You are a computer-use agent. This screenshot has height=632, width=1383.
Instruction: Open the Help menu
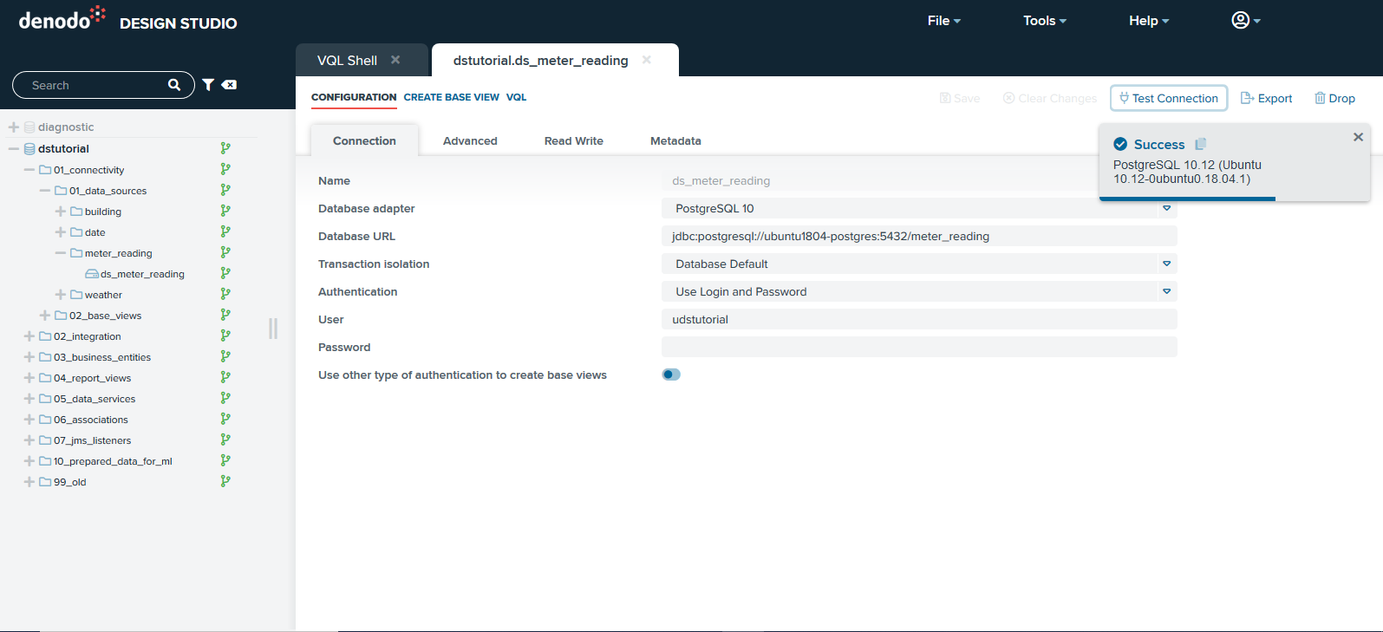click(x=1149, y=21)
